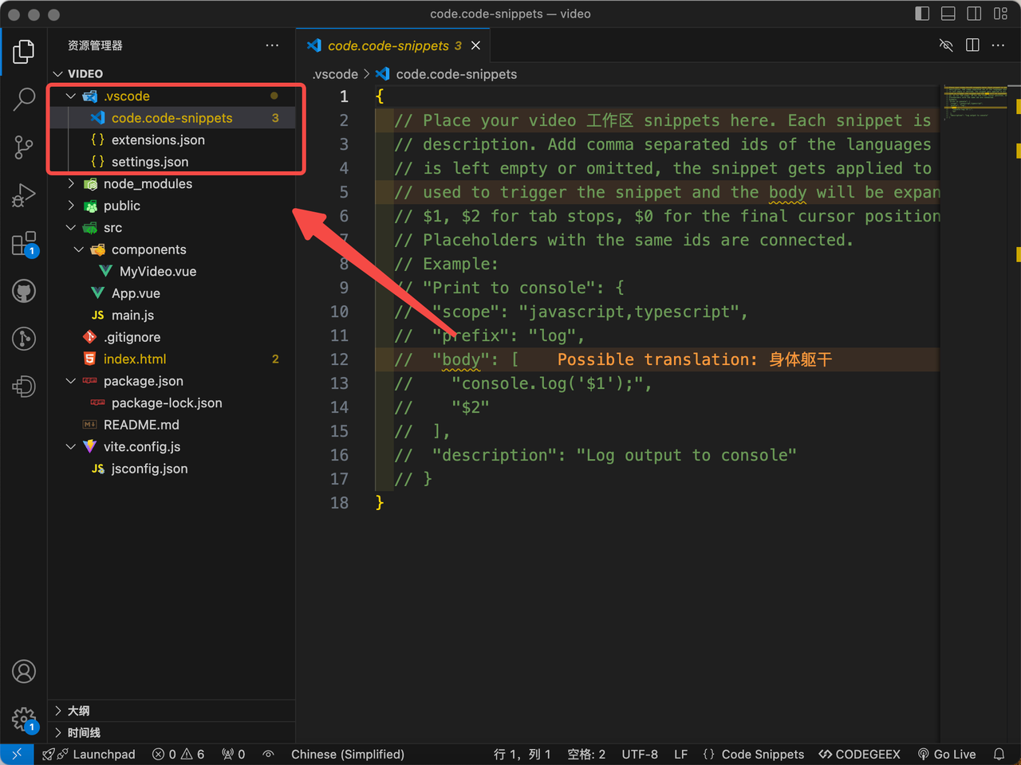Screen dimensions: 1021x765
Task: Expand the 大纲 outline section
Action: pos(78,711)
